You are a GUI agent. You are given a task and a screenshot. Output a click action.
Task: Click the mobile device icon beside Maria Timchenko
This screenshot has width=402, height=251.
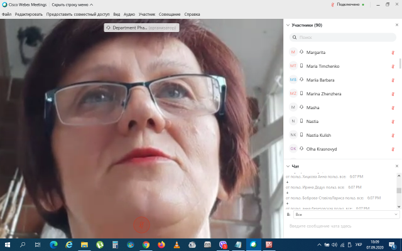(x=301, y=66)
